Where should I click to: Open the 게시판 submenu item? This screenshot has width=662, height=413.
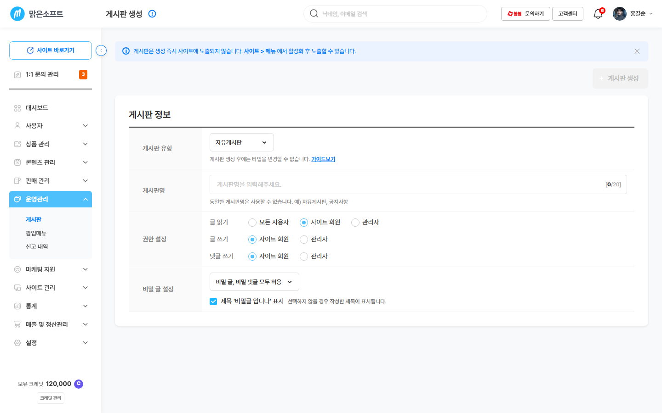pyautogui.click(x=34, y=220)
